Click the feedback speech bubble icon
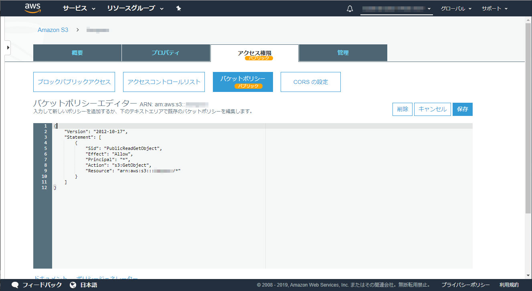This screenshot has height=291, width=532. [x=15, y=285]
